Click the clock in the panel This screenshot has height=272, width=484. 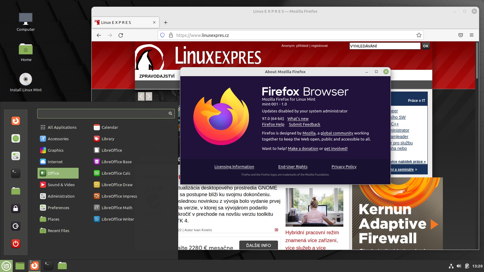pos(477,266)
